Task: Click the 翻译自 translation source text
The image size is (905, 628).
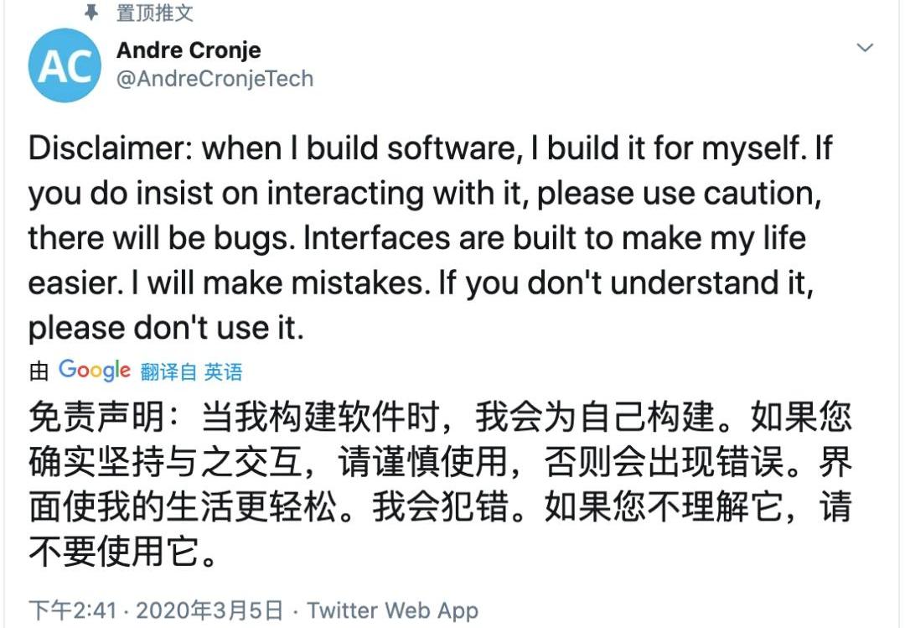Action: coord(168,371)
